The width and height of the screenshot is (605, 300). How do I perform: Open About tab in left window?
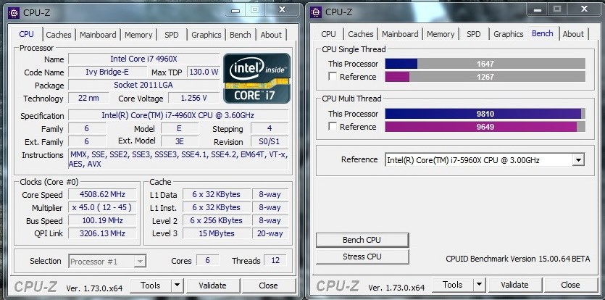[x=271, y=35]
